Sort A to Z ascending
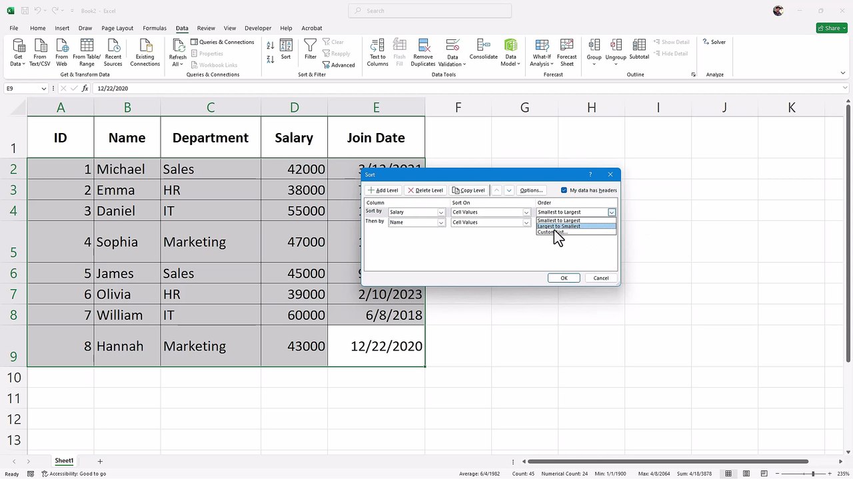 271,46
